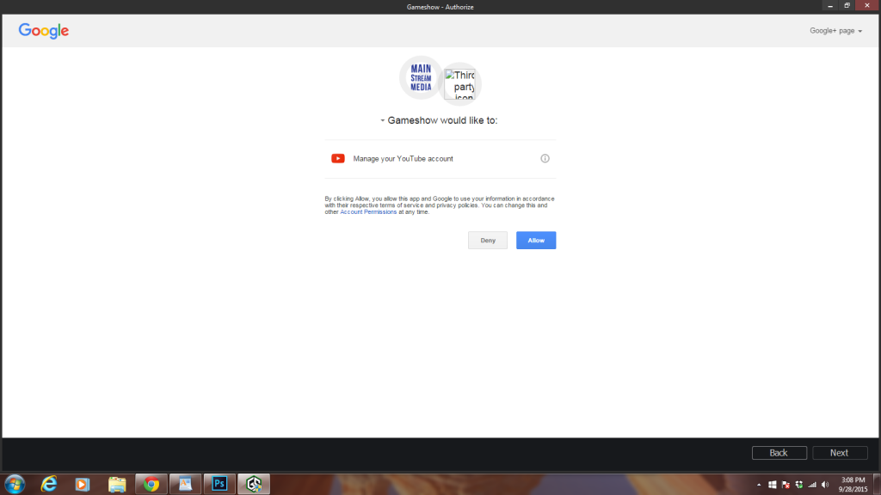Open the Account Permissions link
Viewport: 881px width, 495px height.
pyautogui.click(x=368, y=211)
